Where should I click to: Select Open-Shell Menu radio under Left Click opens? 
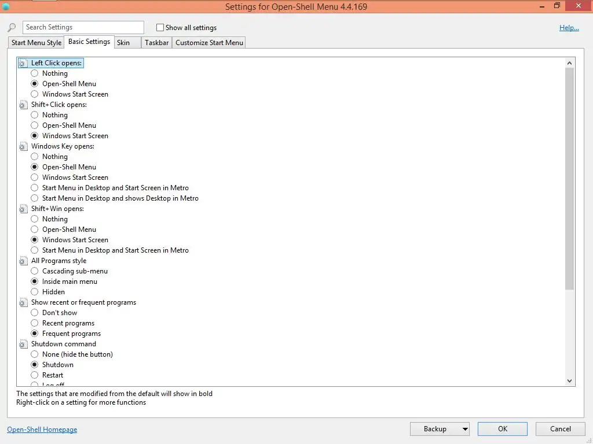[x=34, y=84]
